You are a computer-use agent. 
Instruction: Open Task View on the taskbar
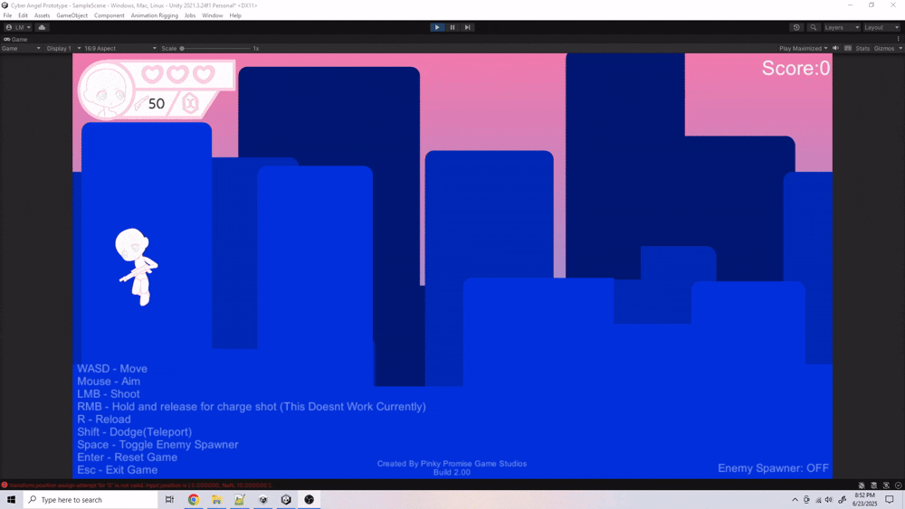tap(170, 500)
